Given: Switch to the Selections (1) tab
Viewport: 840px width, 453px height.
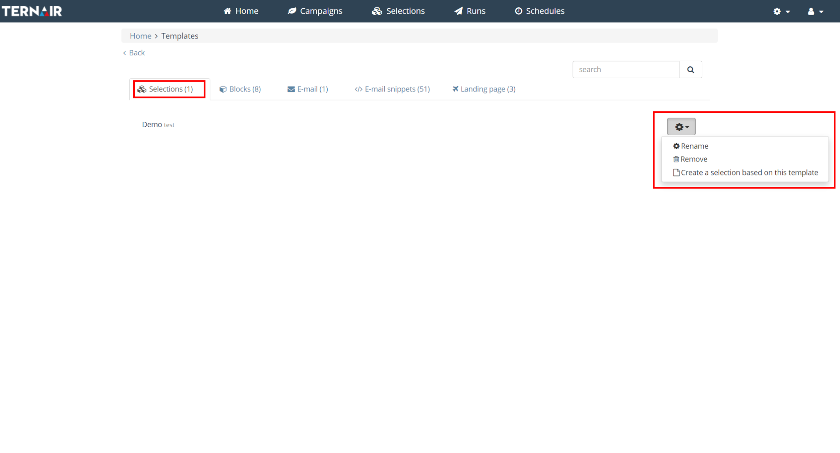Looking at the screenshot, I should point(169,89).
